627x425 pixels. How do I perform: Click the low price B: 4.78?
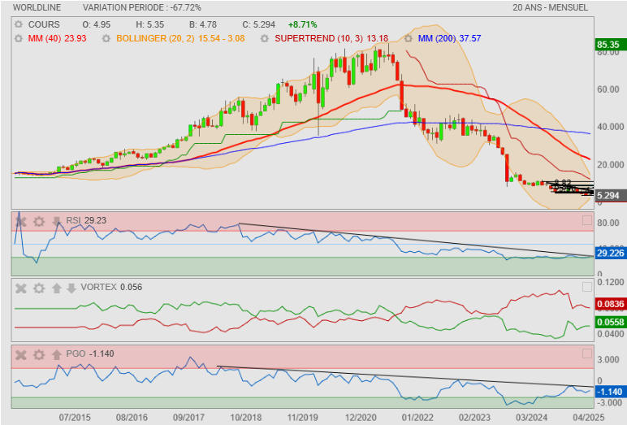click(203, 24)
